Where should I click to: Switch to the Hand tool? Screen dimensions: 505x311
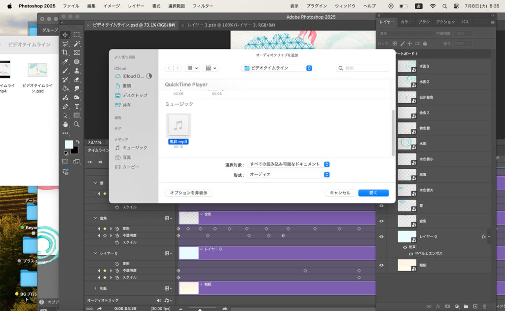(66, 124)
